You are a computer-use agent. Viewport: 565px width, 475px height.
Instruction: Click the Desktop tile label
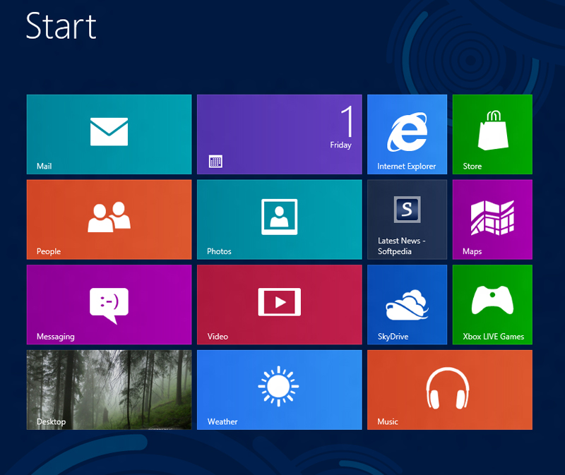click(51, 421)
